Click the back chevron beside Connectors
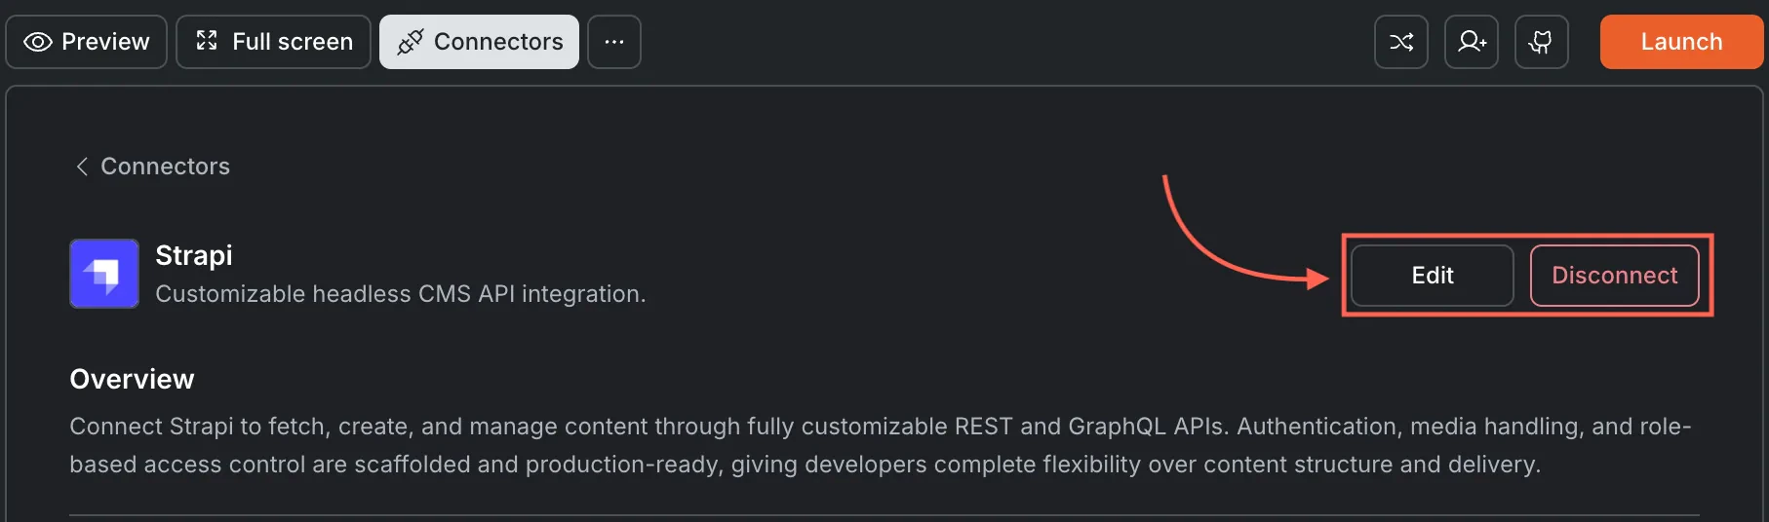 (82, 167)
